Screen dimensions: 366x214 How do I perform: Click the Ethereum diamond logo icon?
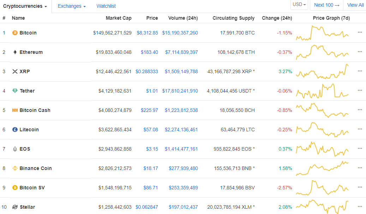click(15, 52)
